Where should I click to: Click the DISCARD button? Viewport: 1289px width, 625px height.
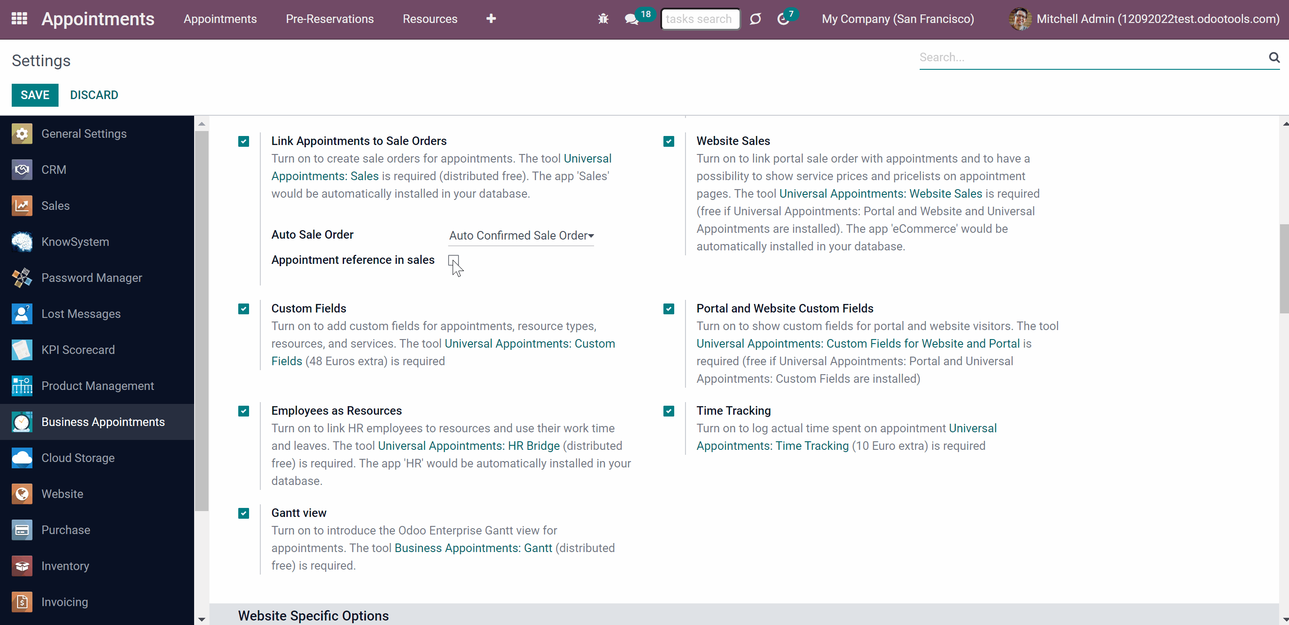click(94, 95)
